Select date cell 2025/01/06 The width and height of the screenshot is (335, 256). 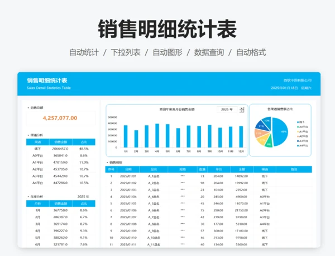(x=128, y=210)
